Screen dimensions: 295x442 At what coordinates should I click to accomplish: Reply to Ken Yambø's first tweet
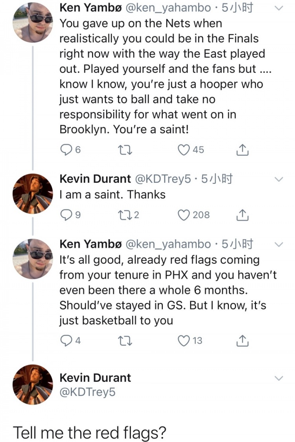(65, 150)
